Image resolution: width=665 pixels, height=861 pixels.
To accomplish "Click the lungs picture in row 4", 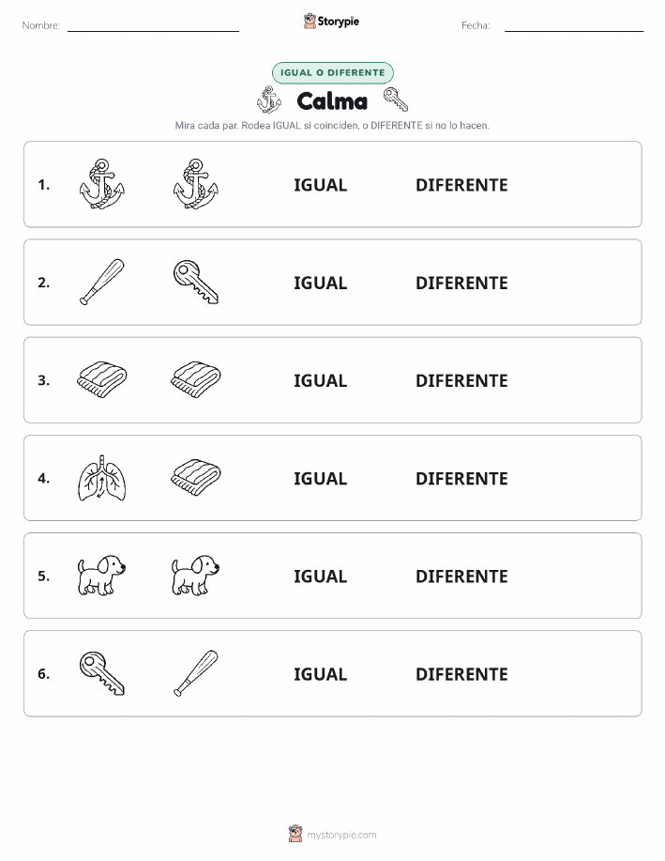I will (x=102, y=478).
